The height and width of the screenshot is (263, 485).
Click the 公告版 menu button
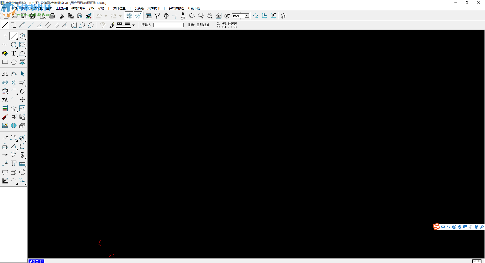(x=139, y=8)
